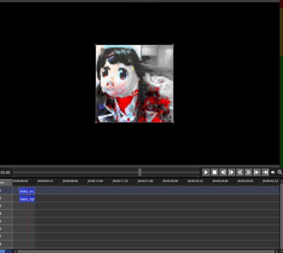Step forward one frame
The height and width of the screenshot is (253, 283).
[x=231, y=172]
